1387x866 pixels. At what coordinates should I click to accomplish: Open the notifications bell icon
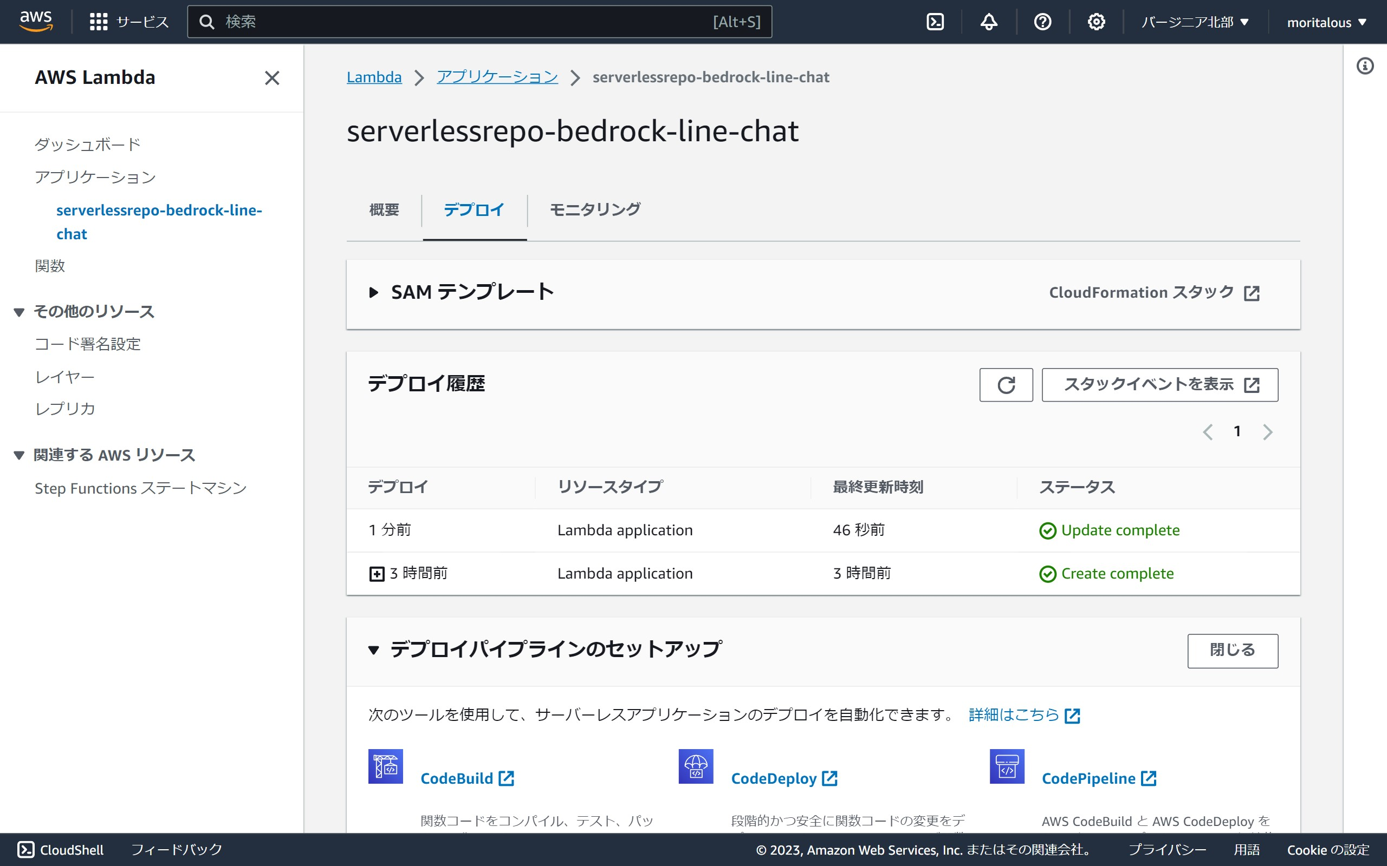[989, 22]
